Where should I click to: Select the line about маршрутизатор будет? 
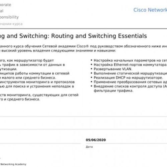(x=27, y=60)
